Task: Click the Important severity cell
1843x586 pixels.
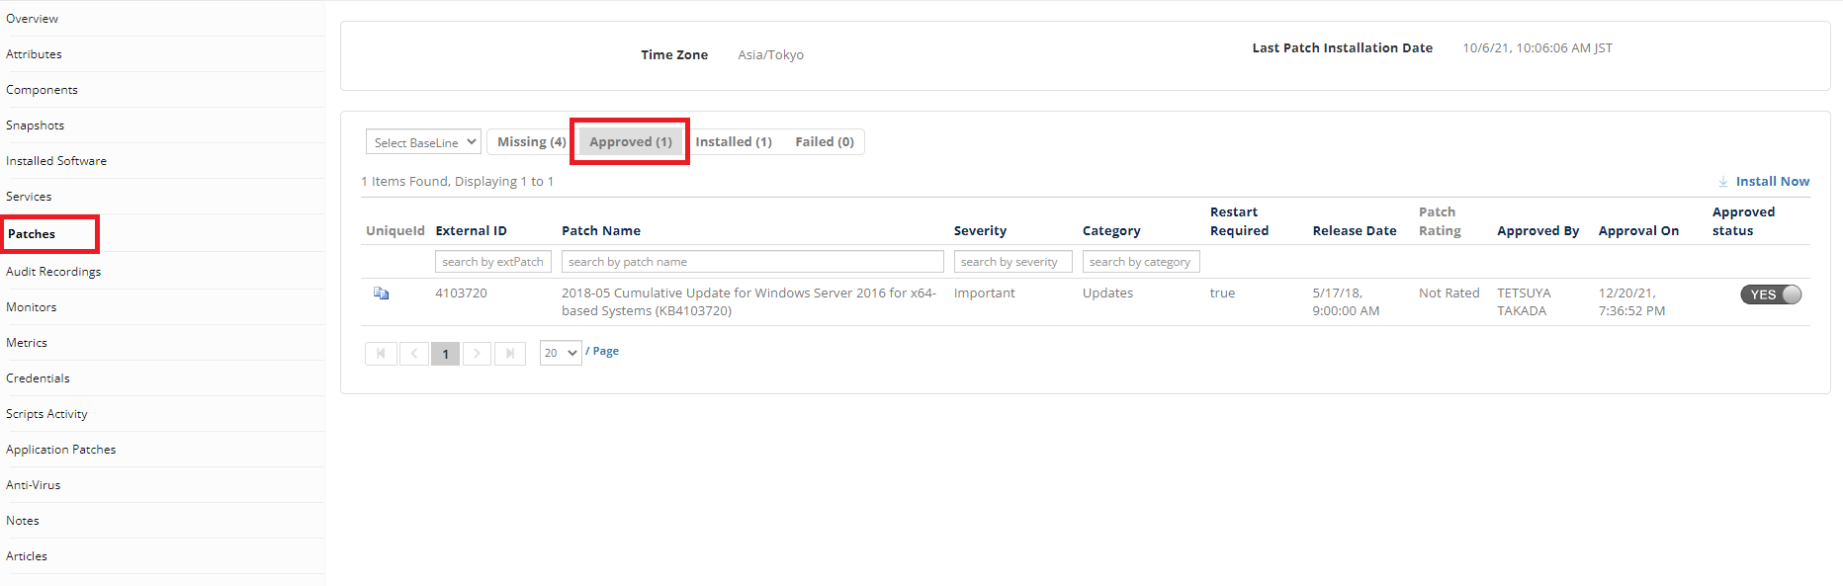Action: point(984,293)
